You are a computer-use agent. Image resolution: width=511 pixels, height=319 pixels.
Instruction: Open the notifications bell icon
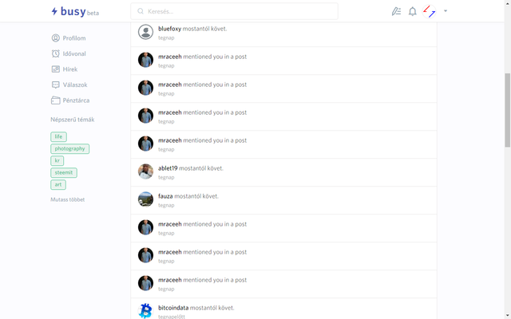(413, 11)
